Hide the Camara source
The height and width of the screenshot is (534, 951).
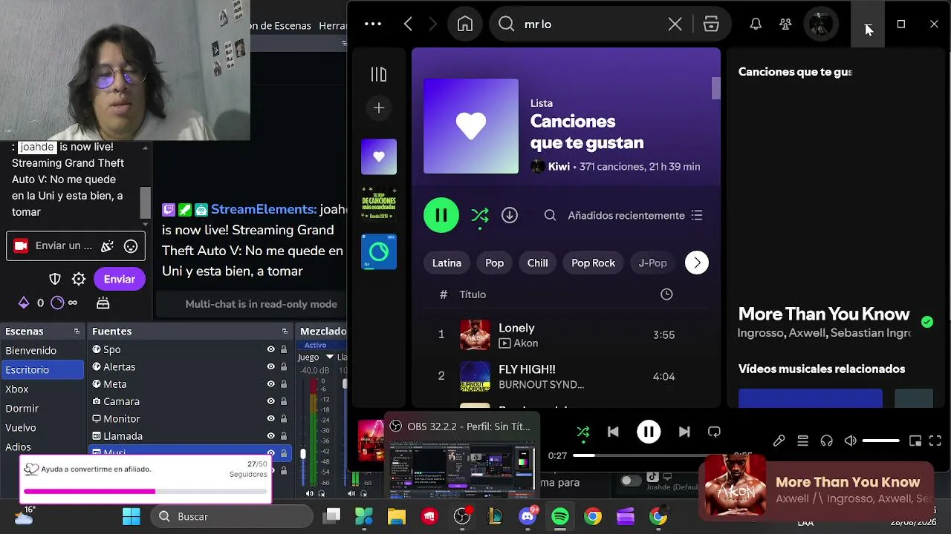coord(271,401)
